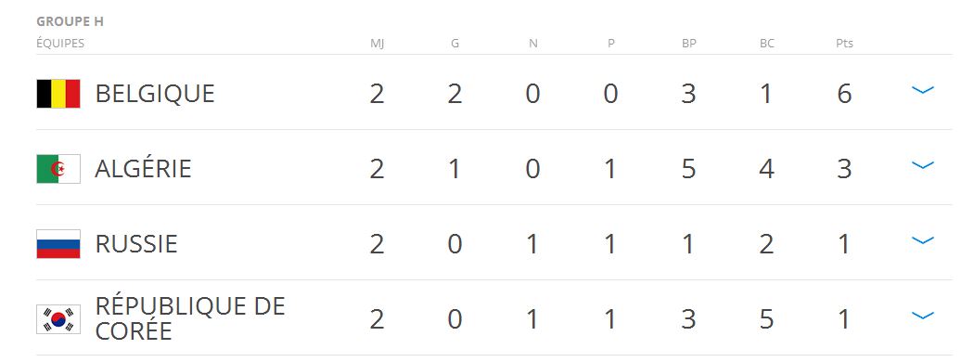Expand the Belgique row chevron
974x362 pixels.
pyautogui.click(x=922, y=90)
